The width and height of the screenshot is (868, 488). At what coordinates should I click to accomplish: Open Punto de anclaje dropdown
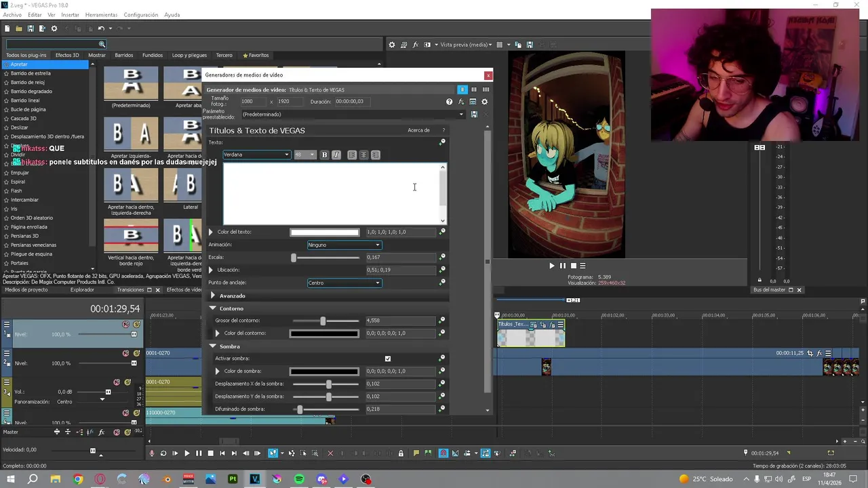tap(344, 283)
